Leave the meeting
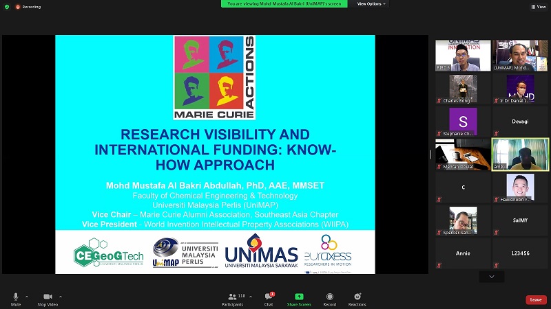Image resolution: width=551 pixels, height=309 pixels. tap(536, 299)
